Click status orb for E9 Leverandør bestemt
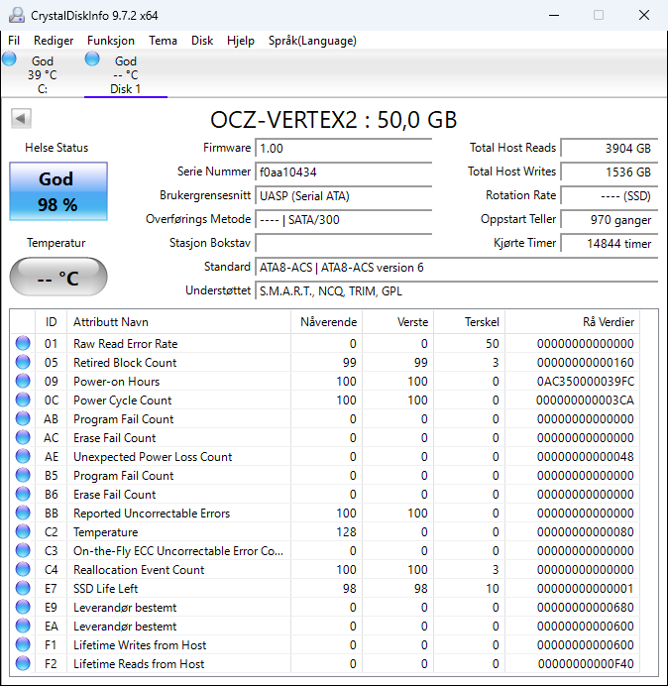The height and width of the screenshot is (686, 668). [x=23, y=607]
